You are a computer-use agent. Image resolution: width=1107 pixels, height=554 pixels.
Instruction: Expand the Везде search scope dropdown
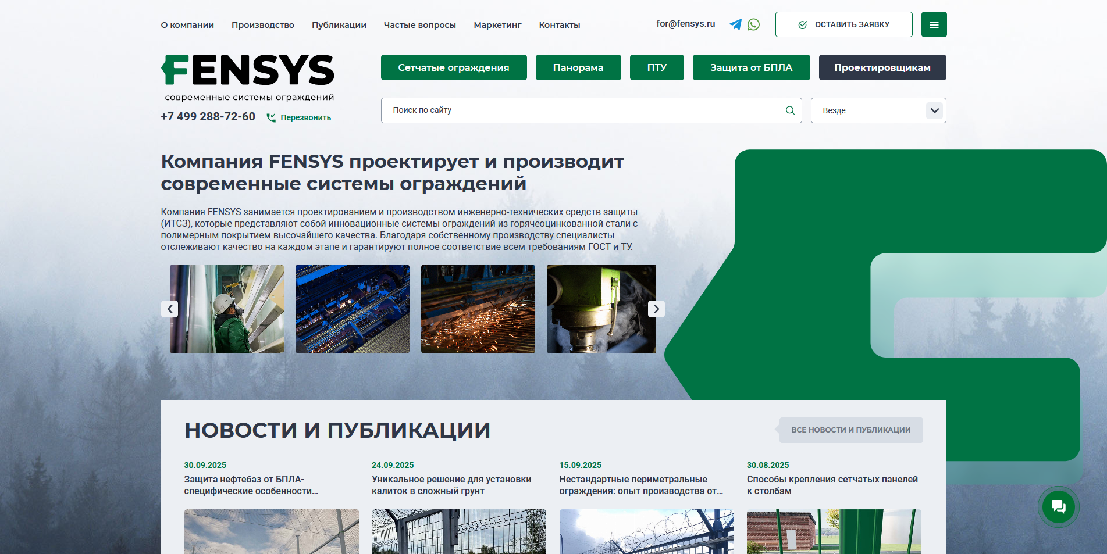(935, 110)
